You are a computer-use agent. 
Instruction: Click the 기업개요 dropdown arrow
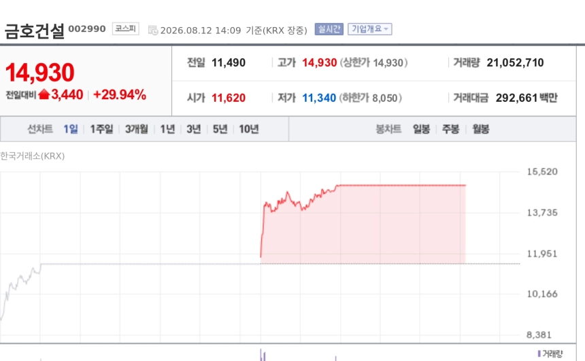pos(386,29)
